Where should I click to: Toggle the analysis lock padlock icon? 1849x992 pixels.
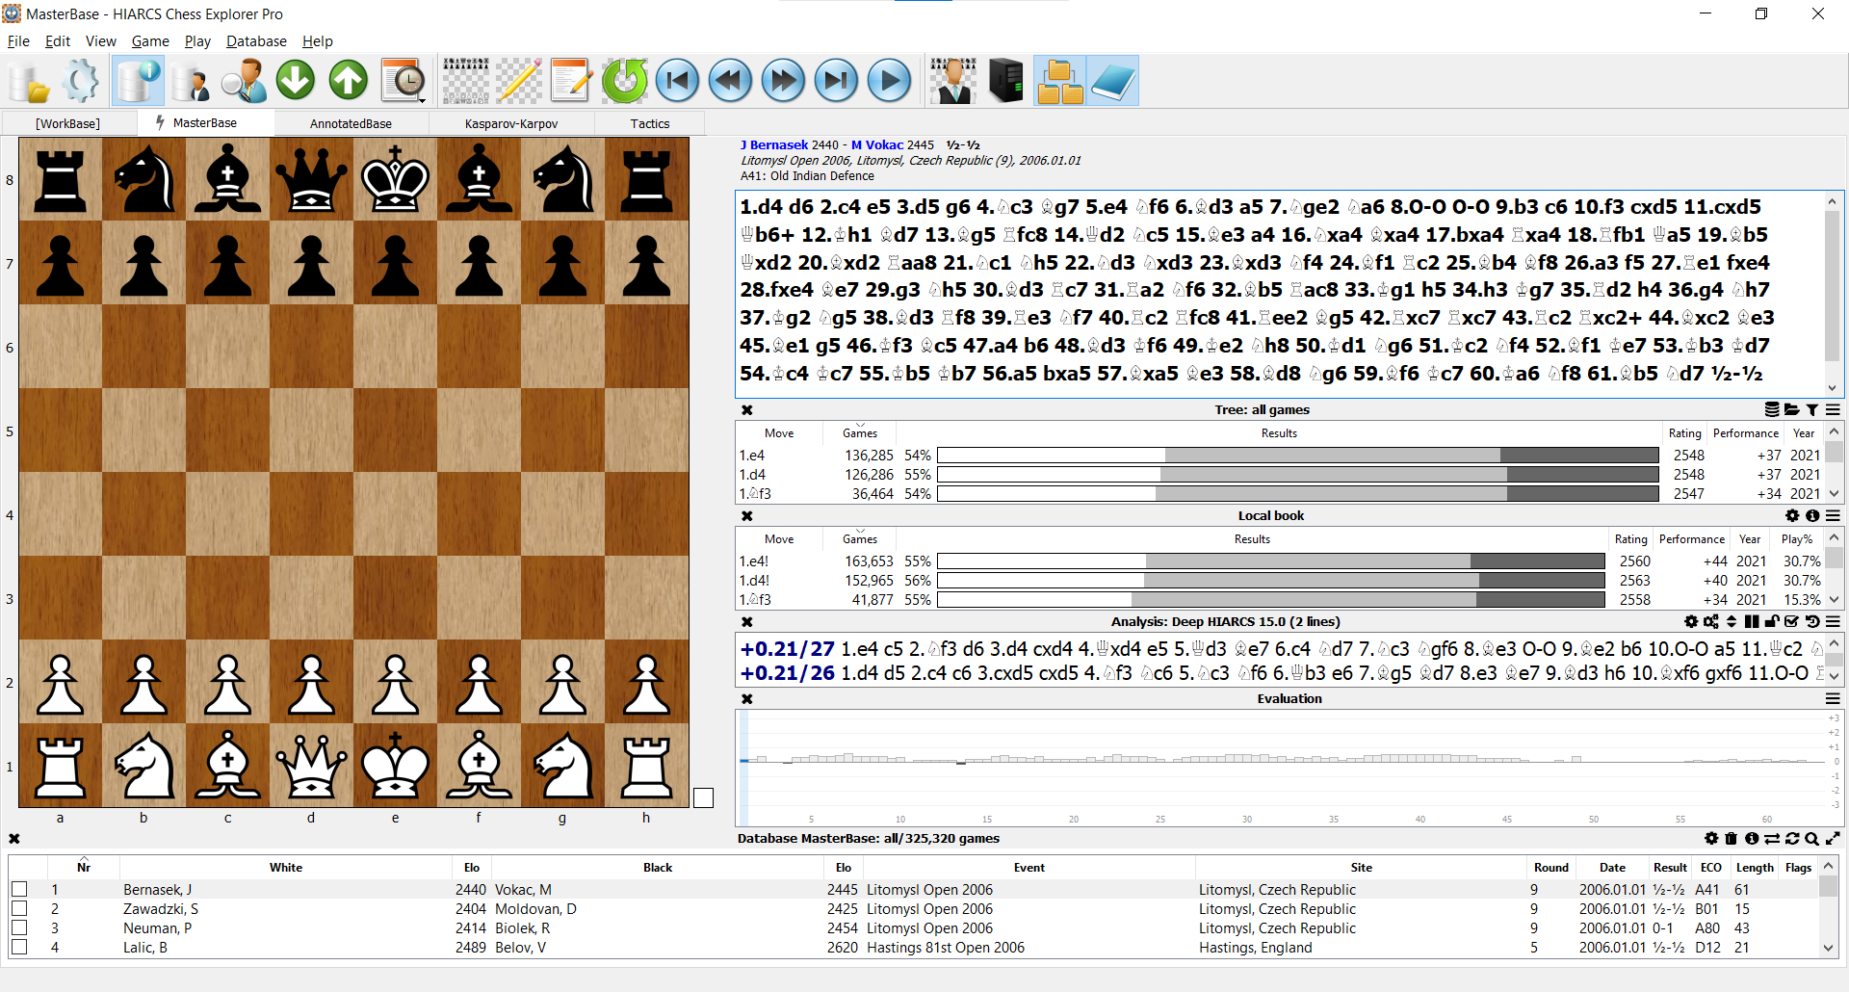1771,622
